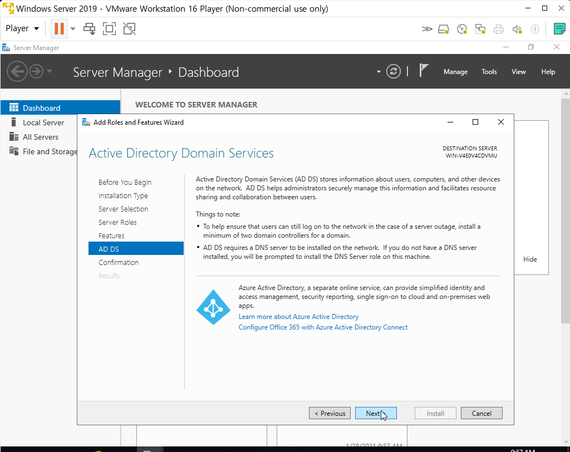Go to Features wizard step
570x452 pixels.
point(111,235)
